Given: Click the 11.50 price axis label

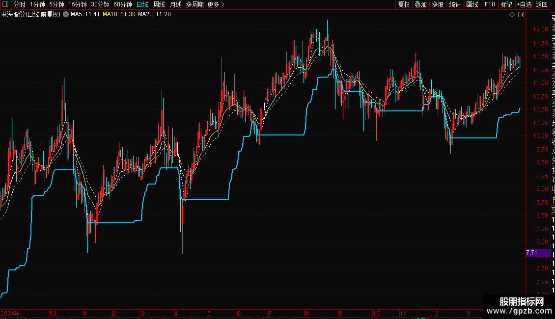Looking at the screenshot, I should click(540, 56).
